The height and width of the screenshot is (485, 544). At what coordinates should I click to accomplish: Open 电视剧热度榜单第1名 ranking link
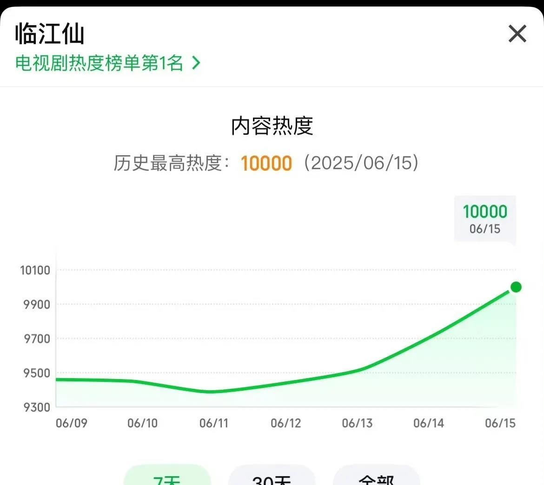pyautogui.click(x=107, y=63)
